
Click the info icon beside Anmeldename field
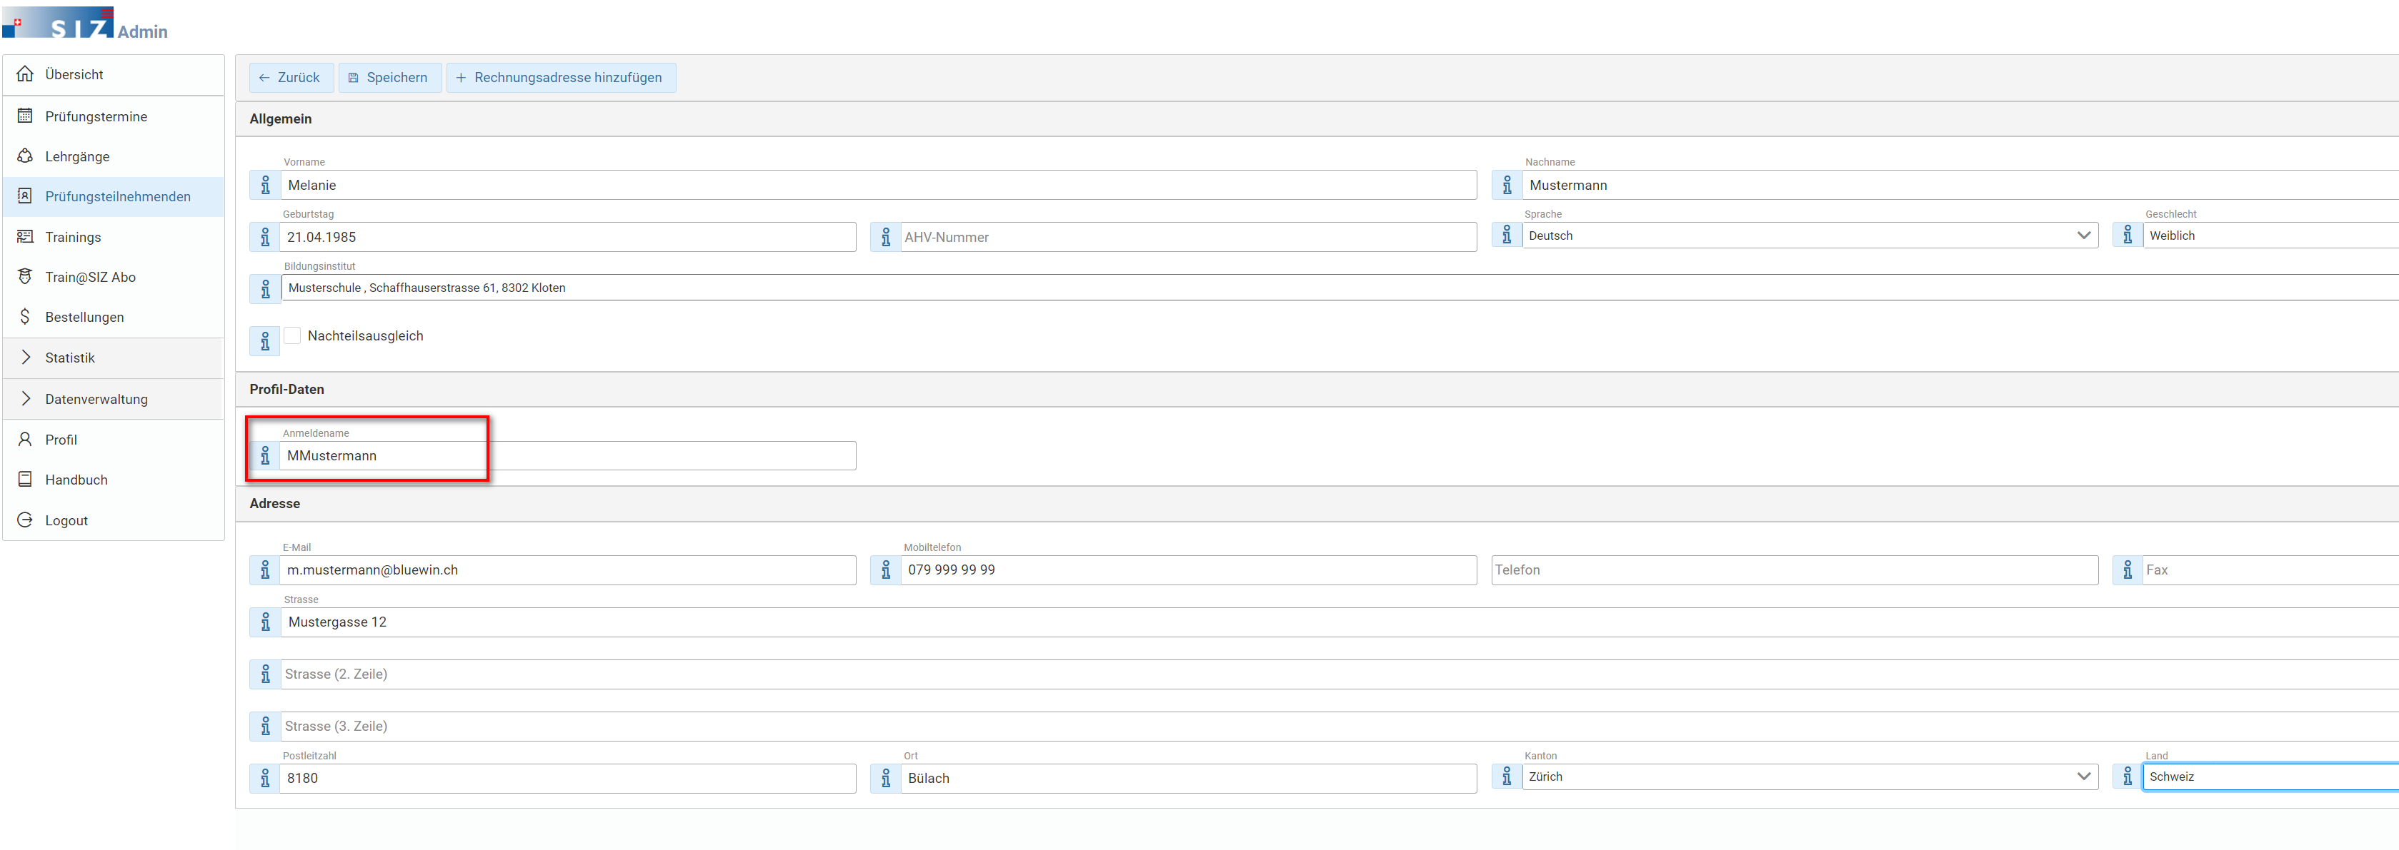tap(266, 456)
